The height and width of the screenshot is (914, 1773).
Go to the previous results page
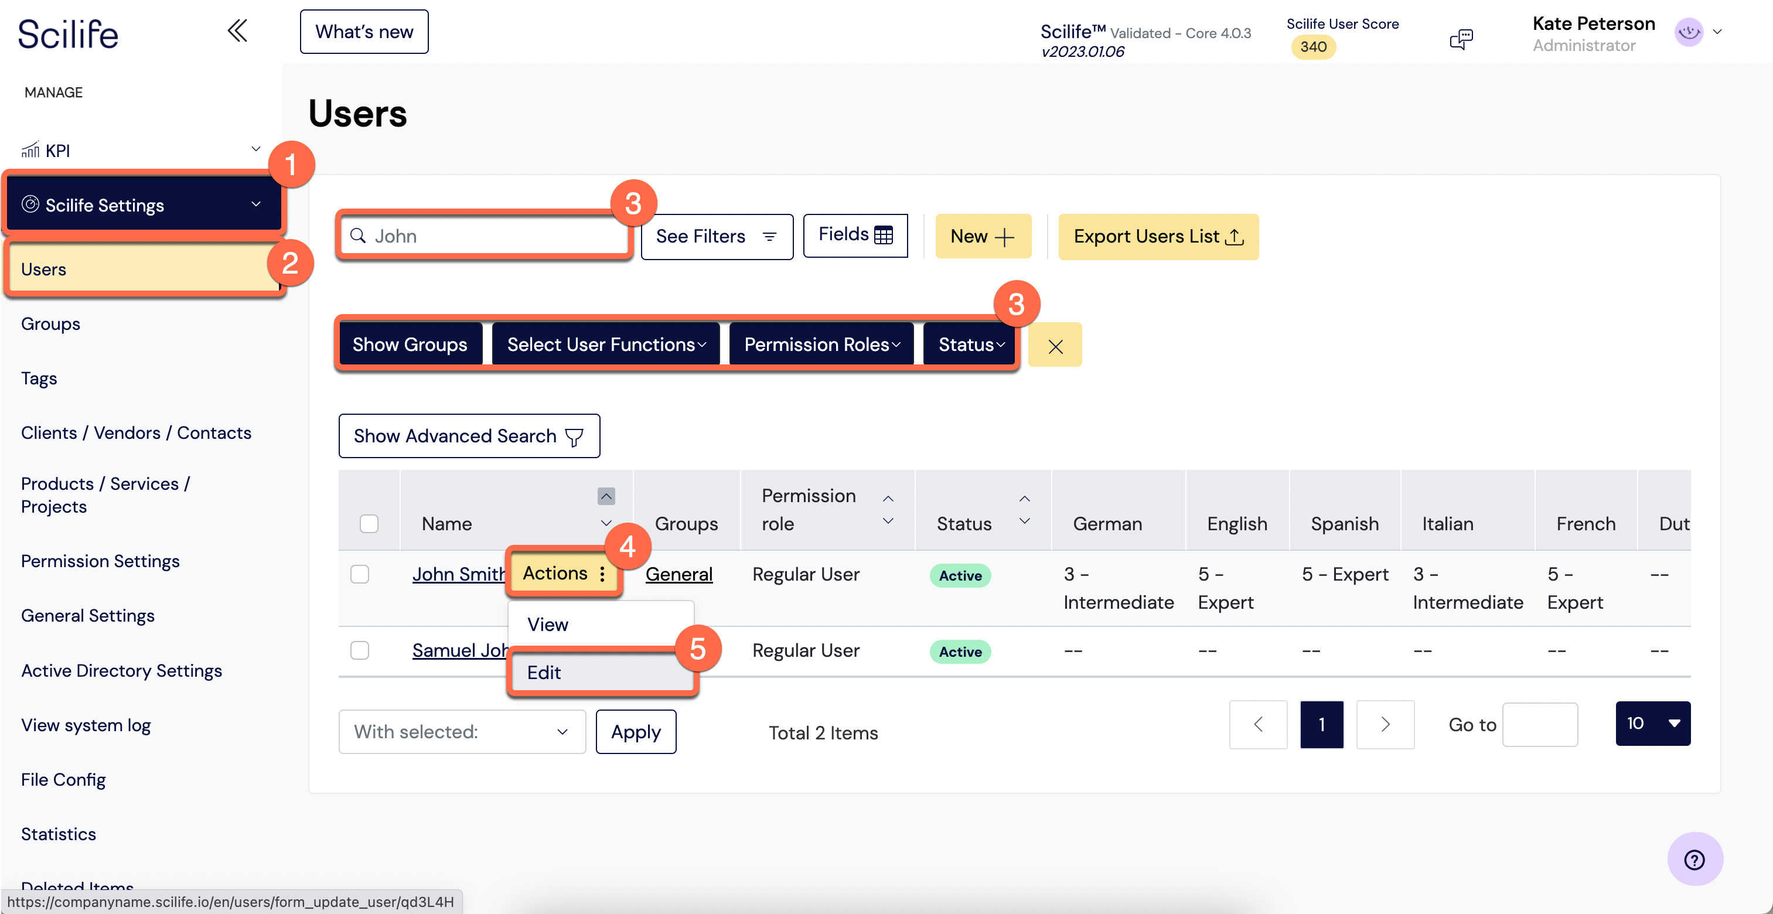(x=1257, y=724)
